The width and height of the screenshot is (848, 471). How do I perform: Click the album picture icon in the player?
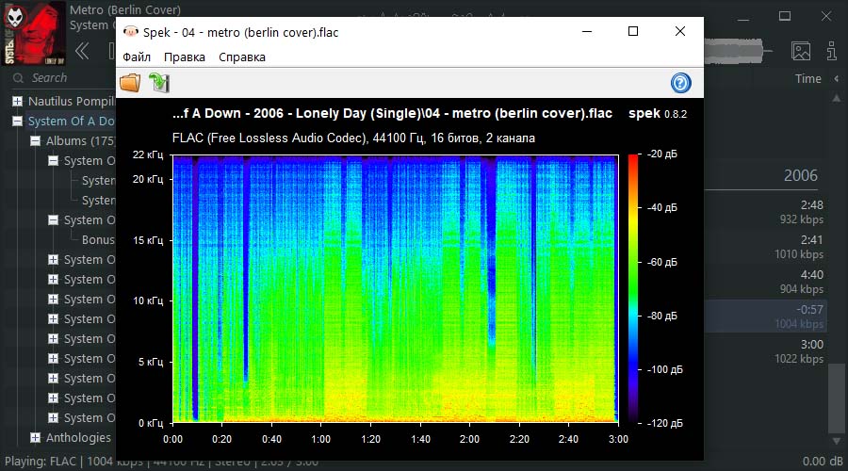pos(801,51)
